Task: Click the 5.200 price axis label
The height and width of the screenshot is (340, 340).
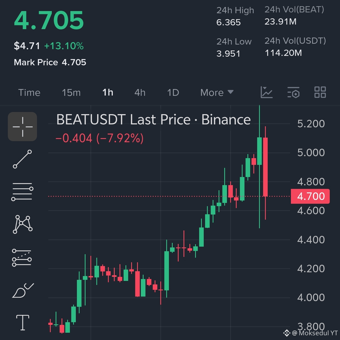Action: [311, 124]
